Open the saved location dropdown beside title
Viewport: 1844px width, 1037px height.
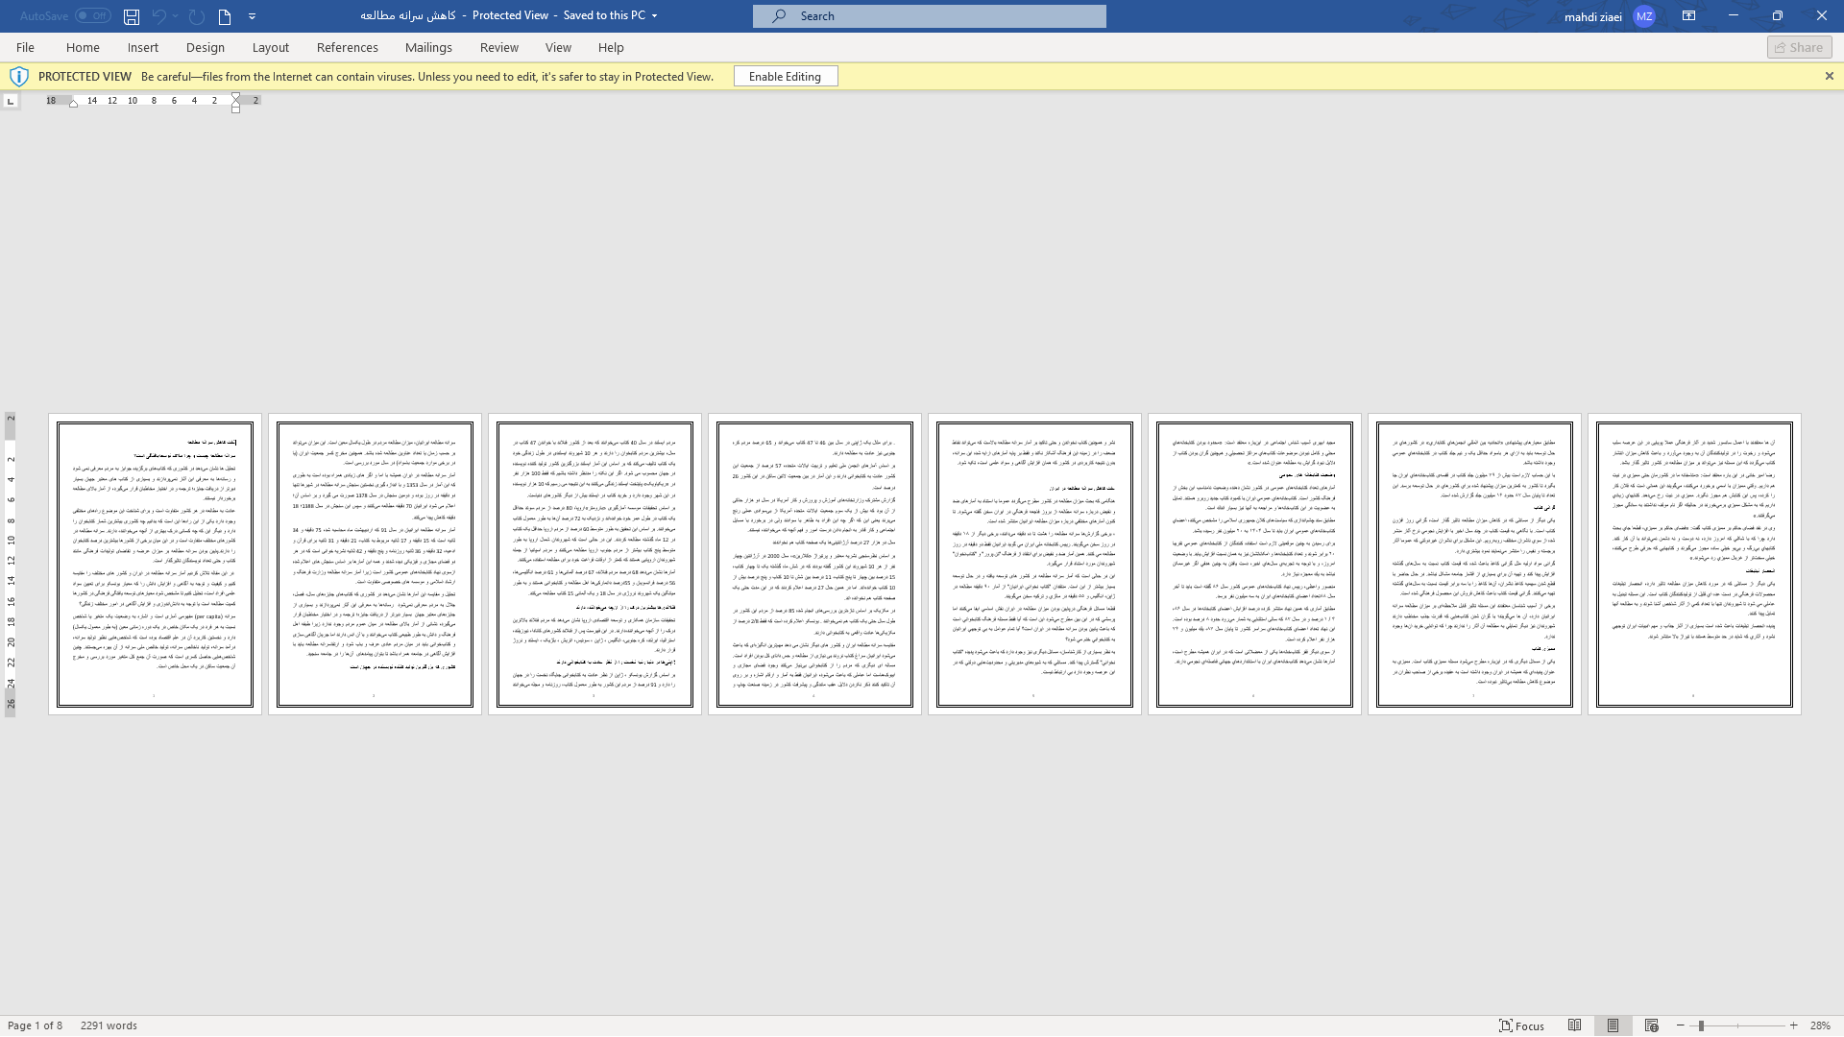pyautogui.click(x=655, y=16)
